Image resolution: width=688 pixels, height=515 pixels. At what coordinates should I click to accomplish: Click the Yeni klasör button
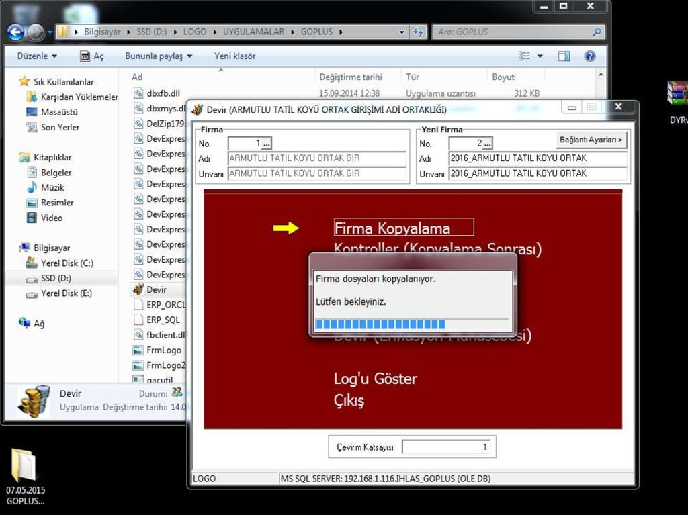[234, 56]
